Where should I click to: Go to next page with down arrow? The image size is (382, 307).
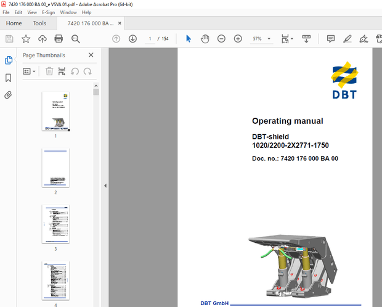[132, 39]
